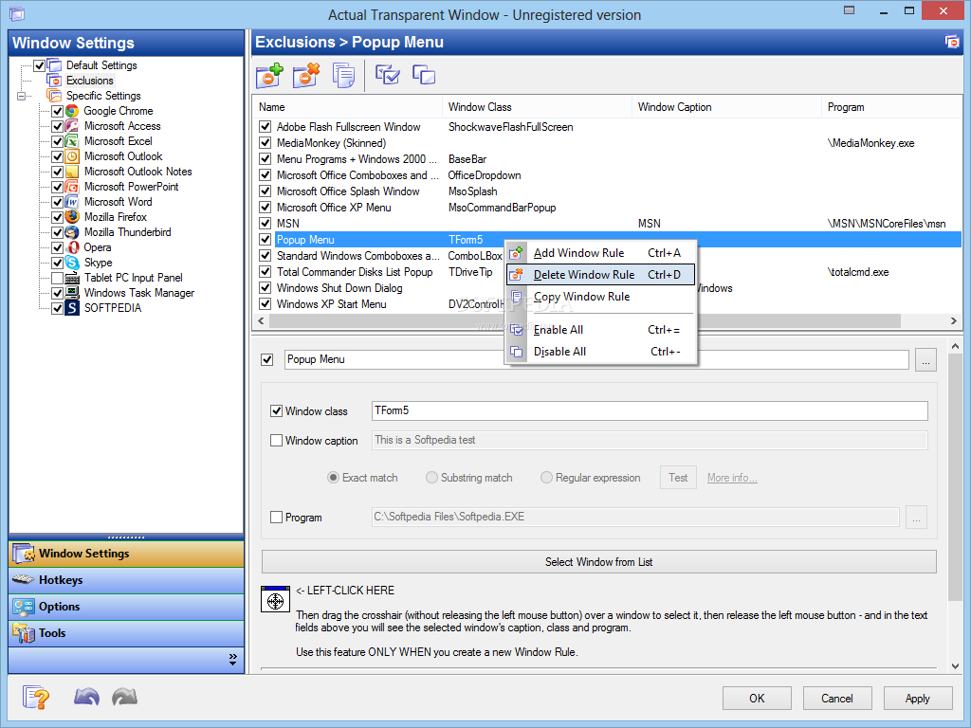Screen dimensions: 971x728
Task: Collapse the Specific Settings tree node
Action: (x=21, y=96)
